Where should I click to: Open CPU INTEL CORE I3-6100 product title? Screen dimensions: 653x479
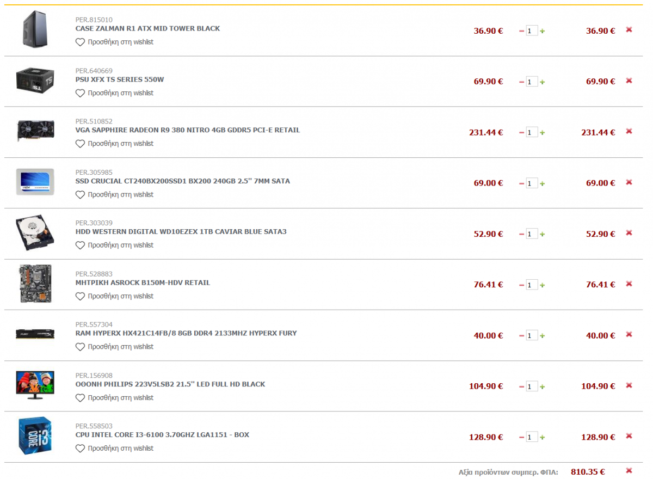[x=162, y=435]
